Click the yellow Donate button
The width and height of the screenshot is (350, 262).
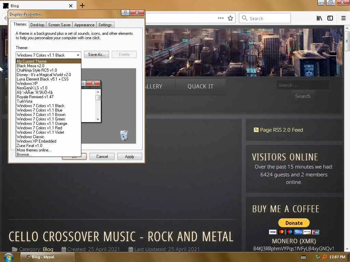tap(294, 223)
